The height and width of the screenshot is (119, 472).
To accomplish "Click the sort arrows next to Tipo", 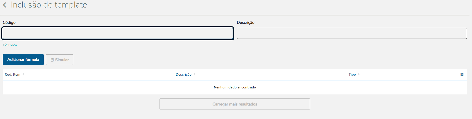I will (359, 74).
